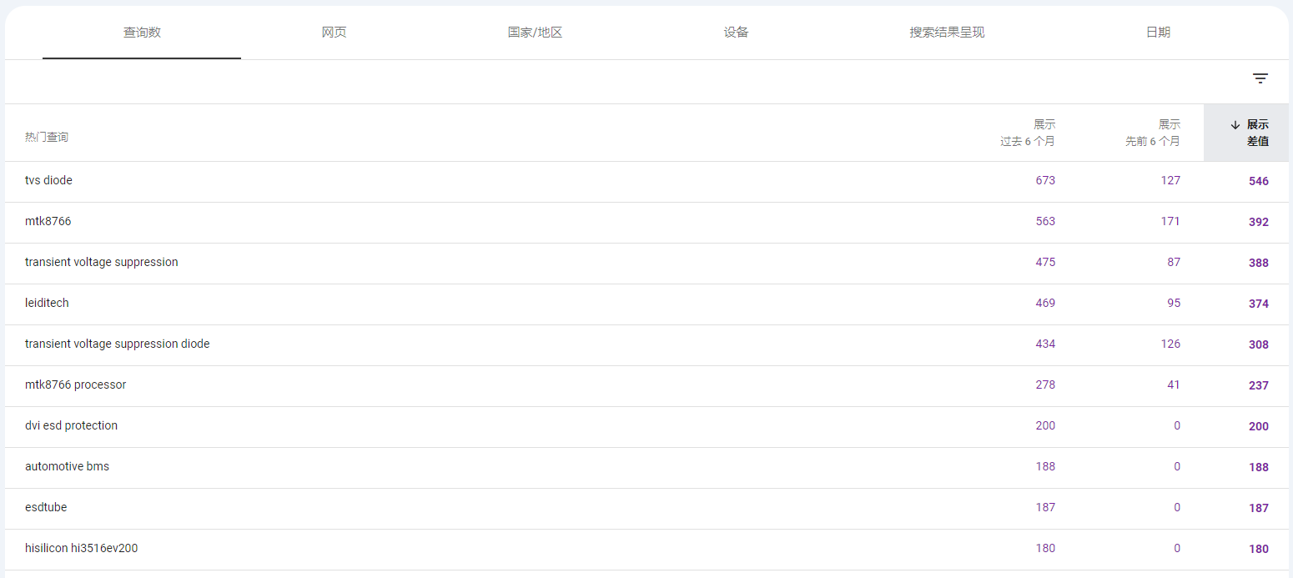
Task: Open the 搜索结果呈现 tab
Action: coord(947,33)
